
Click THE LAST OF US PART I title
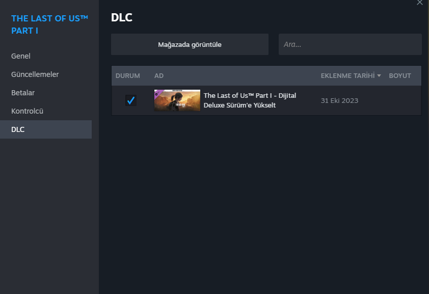tap(49, 24)
